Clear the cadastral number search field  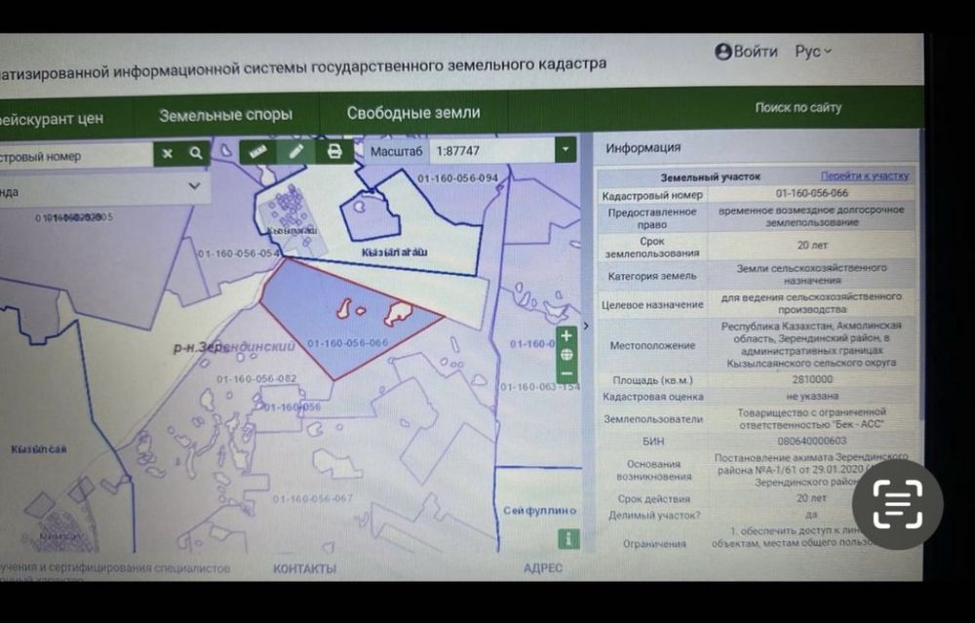point(168,154)
